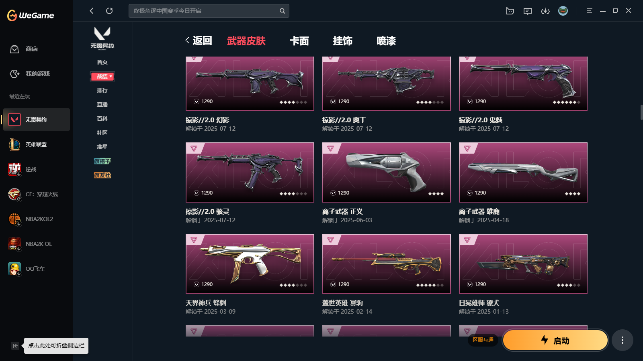643x361 pixels.
Task: Switch to the 卡面 tab
Action: click(299, 41)
